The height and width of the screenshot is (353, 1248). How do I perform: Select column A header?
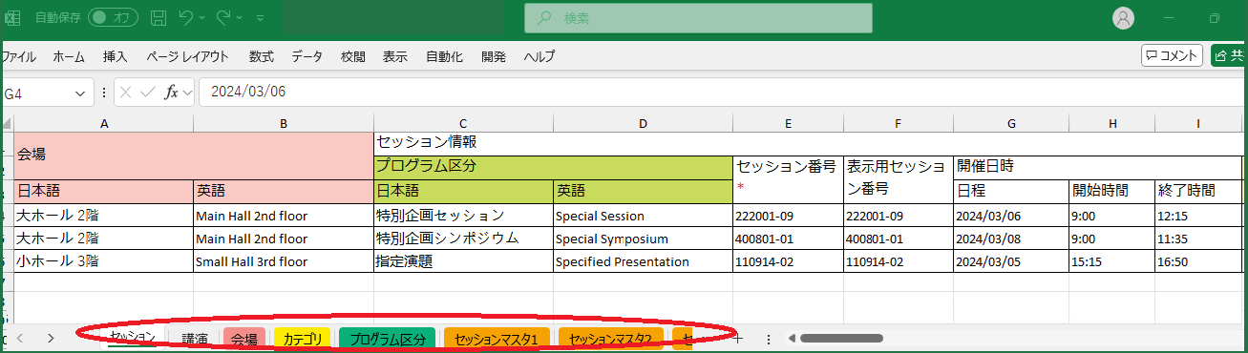(x=103, y=123)
